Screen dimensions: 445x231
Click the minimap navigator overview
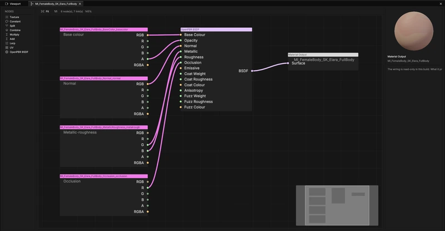(337, 205)
